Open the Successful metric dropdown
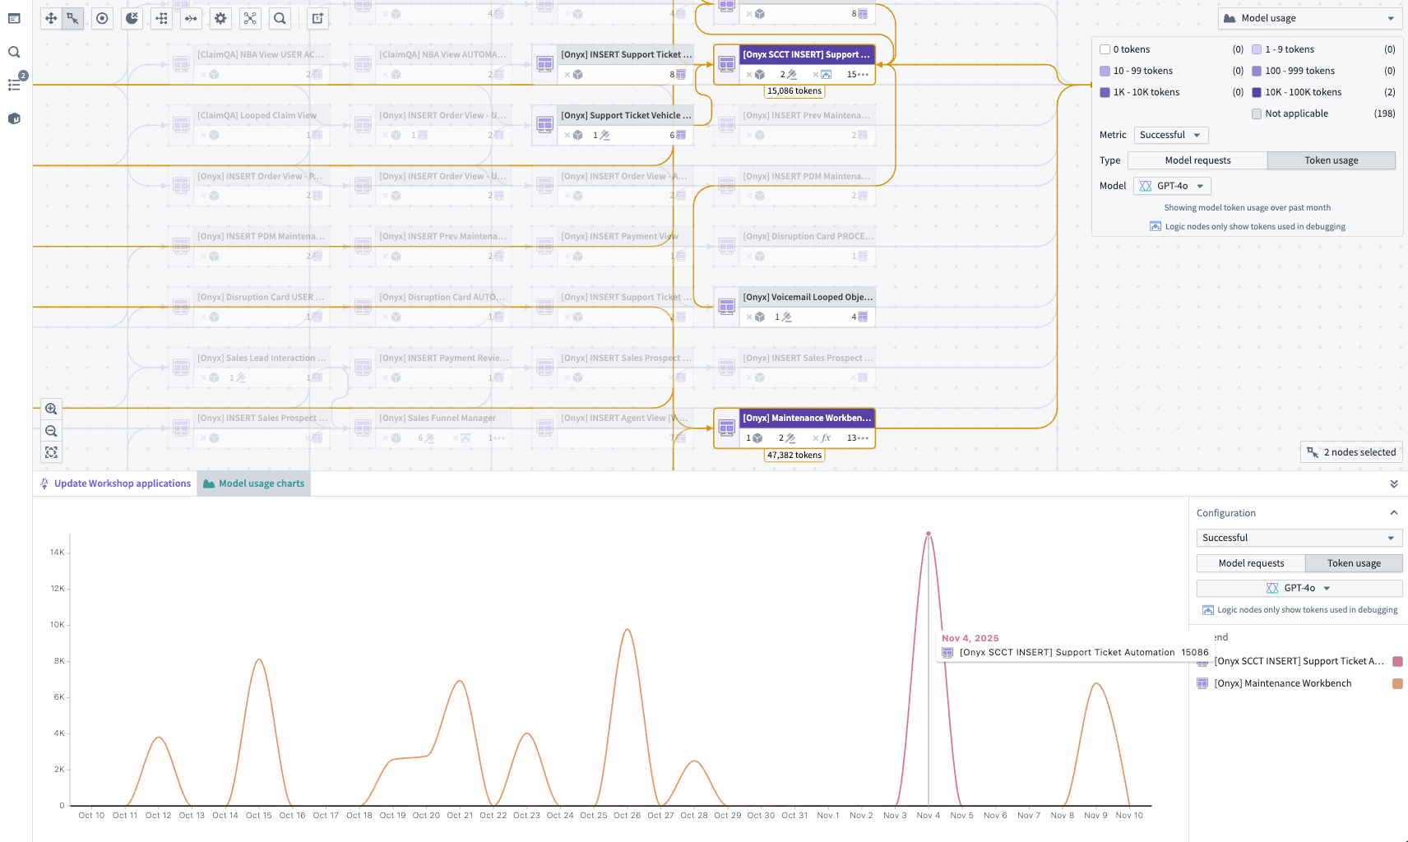1408x842 pixels. (x=1170, y=135)
